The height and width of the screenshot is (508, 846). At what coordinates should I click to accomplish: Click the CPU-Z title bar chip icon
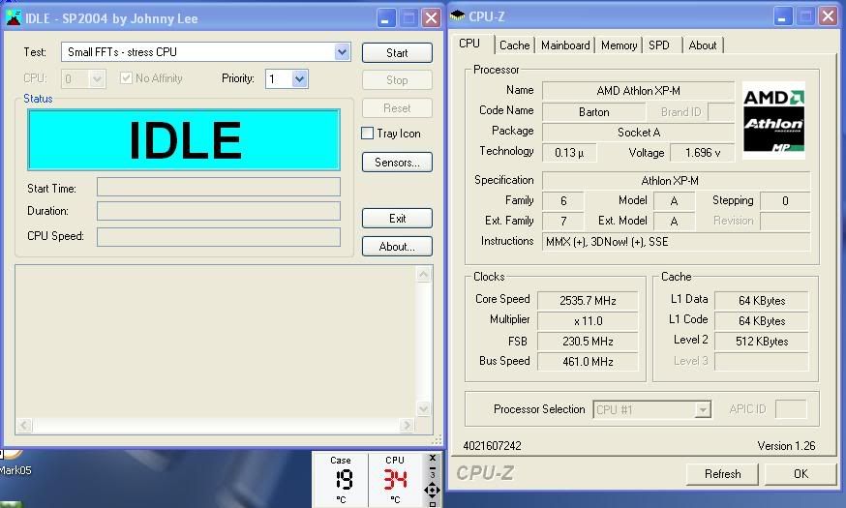pyautogui.click(x=457, y=15)
